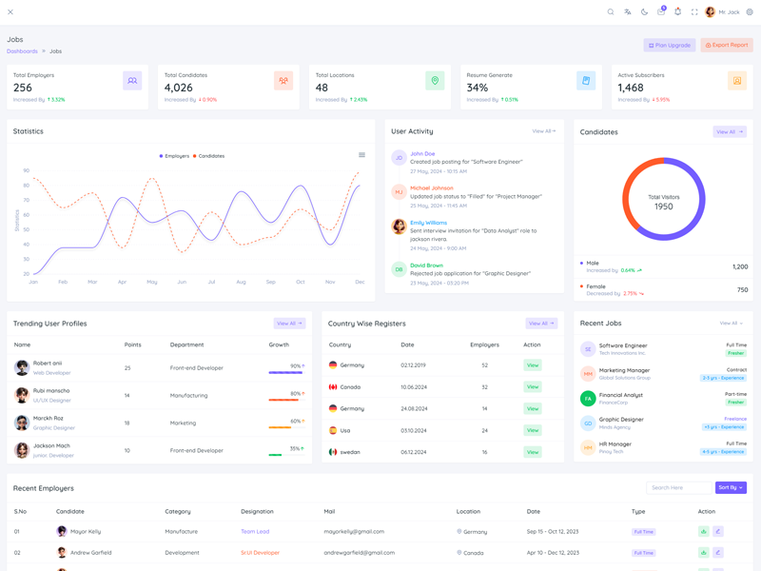This screenshot has height=571, width=761.
Task: Open the notifications bell
Action: [x=678, y=12]
